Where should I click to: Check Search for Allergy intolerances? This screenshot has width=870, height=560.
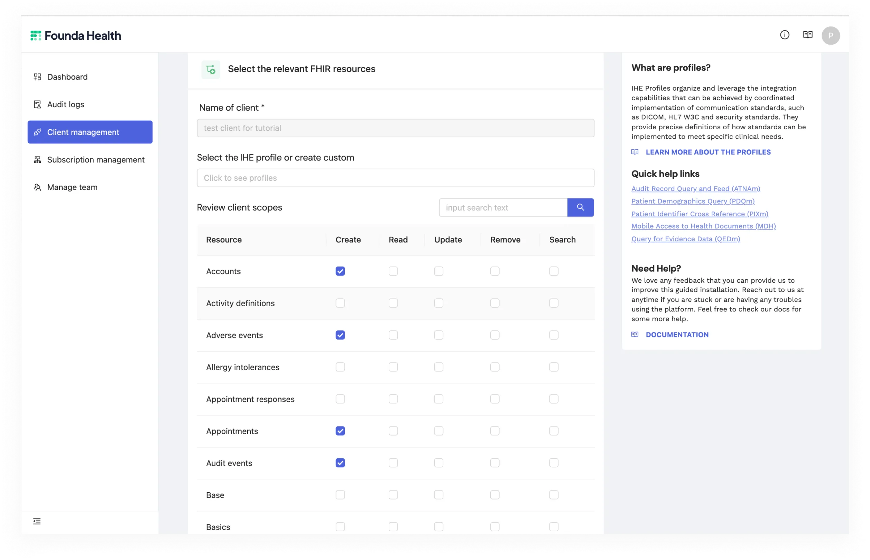click(554, 367)
